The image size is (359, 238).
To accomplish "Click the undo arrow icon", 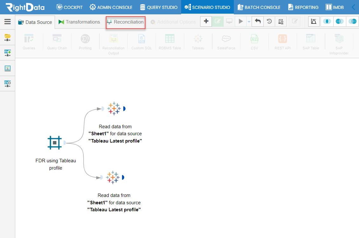I will 258,21.
